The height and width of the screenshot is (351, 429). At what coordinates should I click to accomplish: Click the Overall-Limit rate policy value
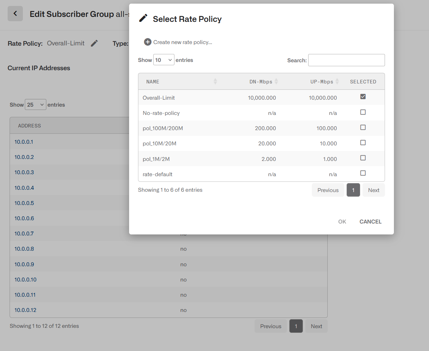[66, 43]
